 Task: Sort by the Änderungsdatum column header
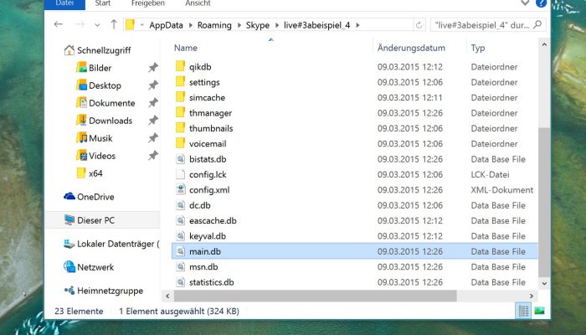pyautogui.click(x=411, y=48)
